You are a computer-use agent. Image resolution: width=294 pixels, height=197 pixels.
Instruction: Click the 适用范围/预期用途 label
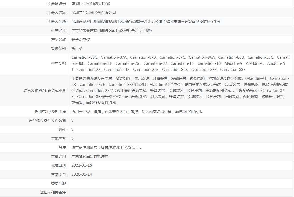50,112
